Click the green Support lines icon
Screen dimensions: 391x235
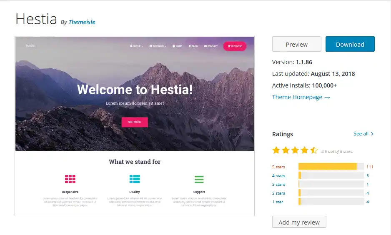(199, 179)
